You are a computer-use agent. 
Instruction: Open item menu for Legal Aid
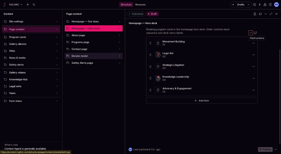(253, 55)
